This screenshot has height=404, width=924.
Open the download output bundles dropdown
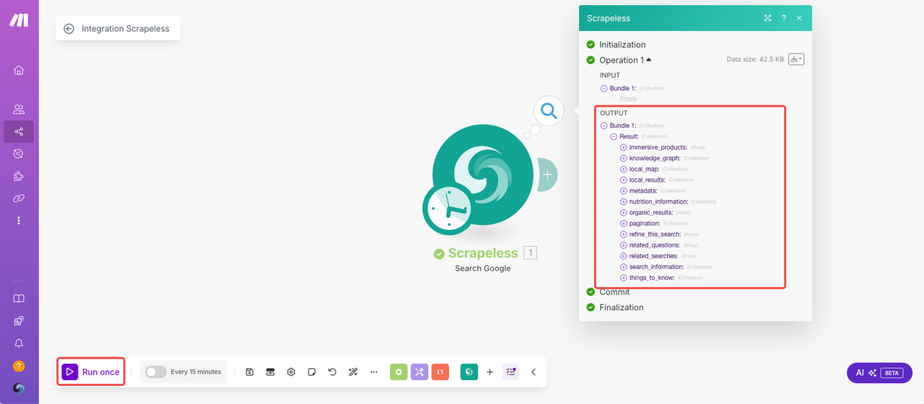(x=796, y=59)
